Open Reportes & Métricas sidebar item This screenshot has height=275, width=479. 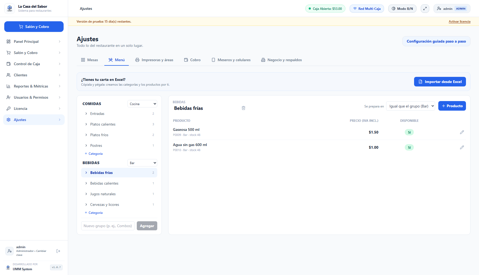(34, 86)
